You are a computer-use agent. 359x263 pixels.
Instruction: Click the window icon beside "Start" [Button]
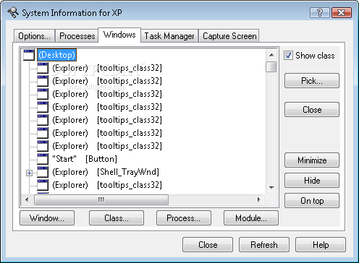tap(43, 159)
